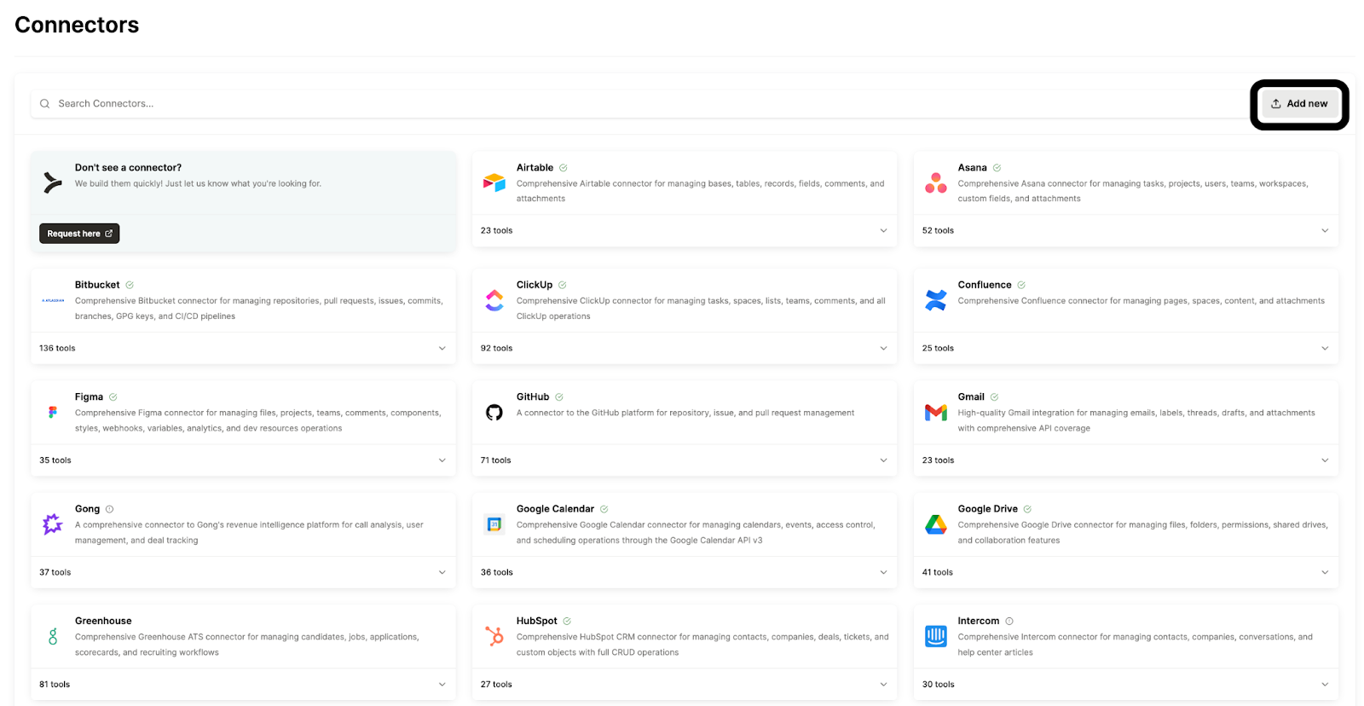This screenshot has height=706, width=1364.
Task: Click the GitHub connector description text
Action: click(685, 413)
